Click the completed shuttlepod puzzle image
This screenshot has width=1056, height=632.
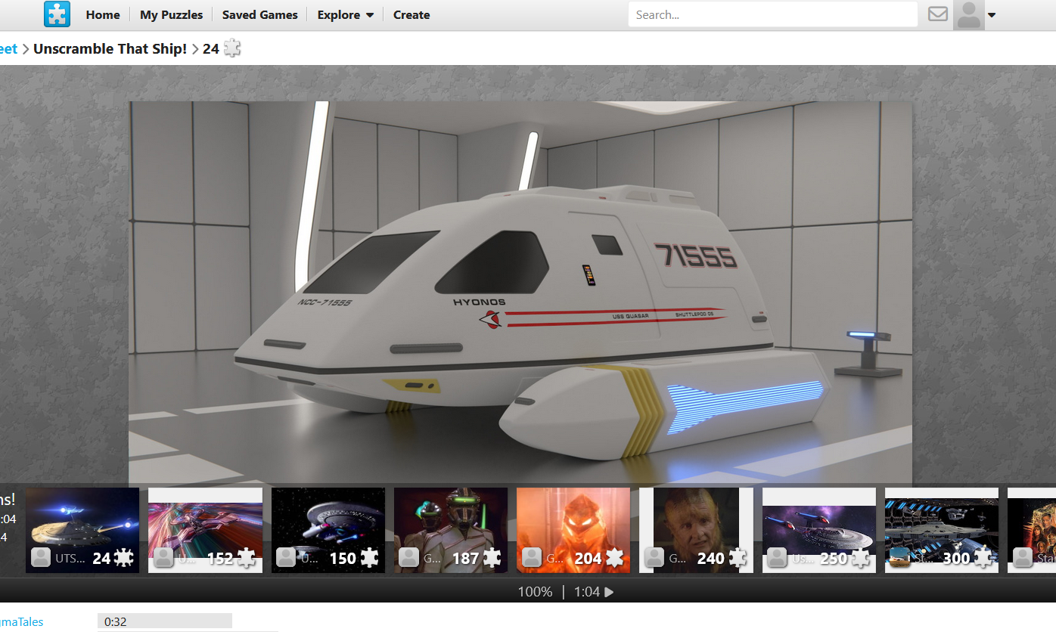(520, 293)
